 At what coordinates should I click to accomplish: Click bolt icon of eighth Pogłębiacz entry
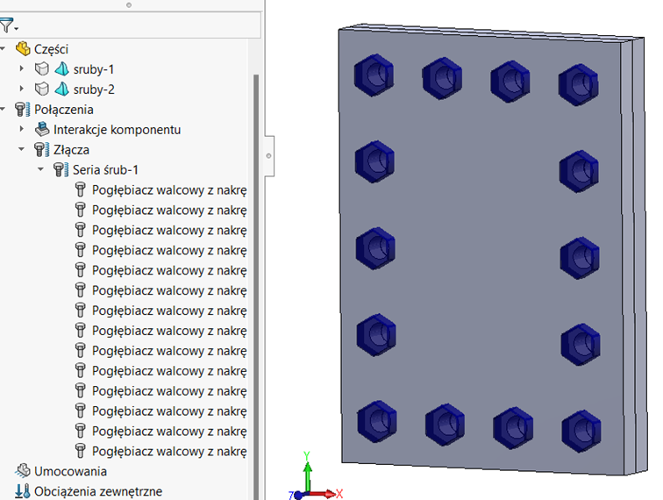tap(81, 331)
